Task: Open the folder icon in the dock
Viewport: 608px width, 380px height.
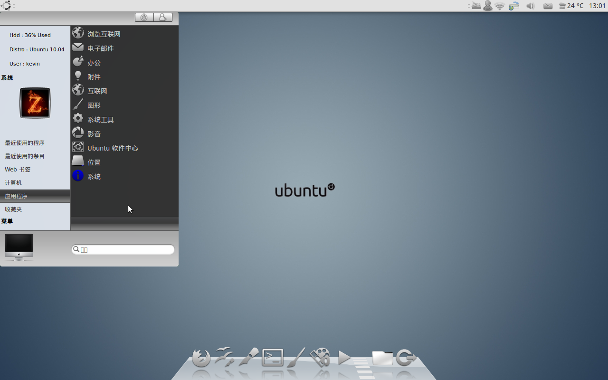Action: 382,358
